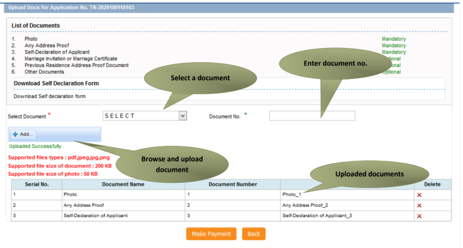Click the Delete column header
This screenshot has height=248, width=463.
[x=432, y=184]
